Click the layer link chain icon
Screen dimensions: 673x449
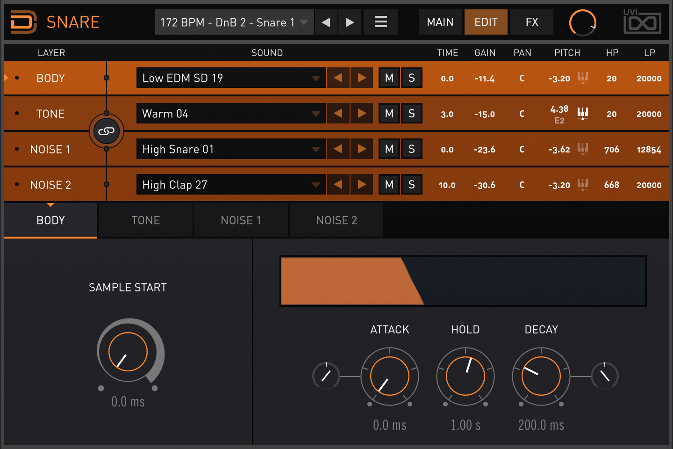point(107,131)
